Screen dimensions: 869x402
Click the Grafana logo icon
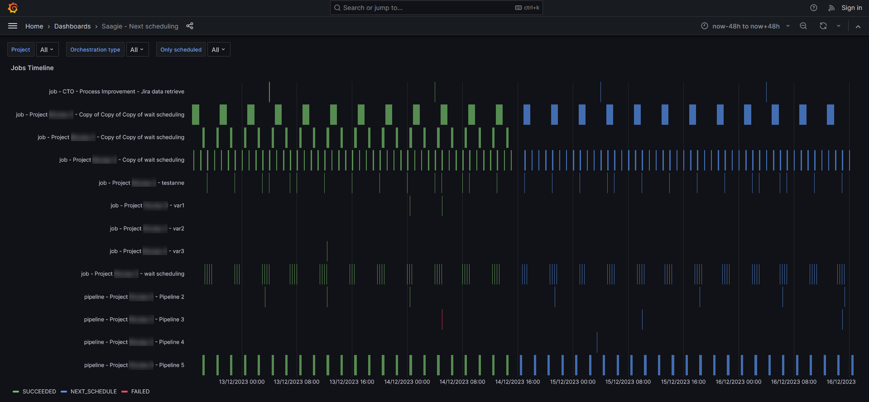(x=13, y=8)
